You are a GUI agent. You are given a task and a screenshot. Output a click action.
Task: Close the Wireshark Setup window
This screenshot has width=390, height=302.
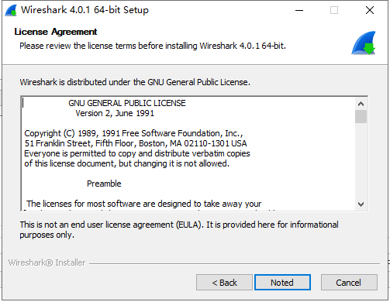(370, 10)
